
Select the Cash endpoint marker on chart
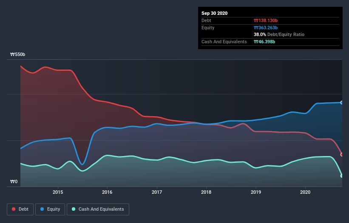(x=342, y=176)
